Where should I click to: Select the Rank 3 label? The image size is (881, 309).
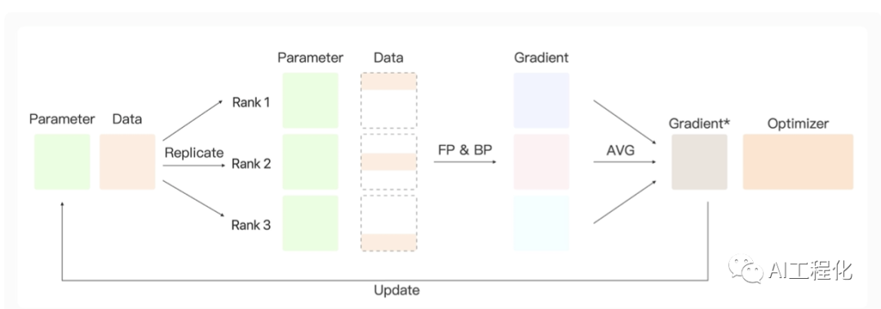251,225
